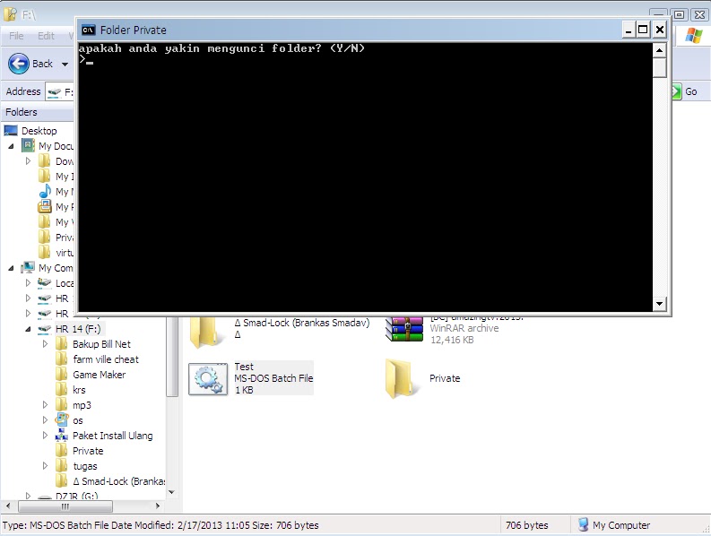The image size is (711, 536).
Task: Collapse the My Computer tree node
Action: [12, 269]
